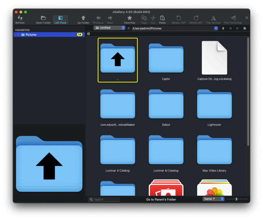
Task: Select the com.edysoft...mbnailMaker folder
Action: tap(118, 104)
